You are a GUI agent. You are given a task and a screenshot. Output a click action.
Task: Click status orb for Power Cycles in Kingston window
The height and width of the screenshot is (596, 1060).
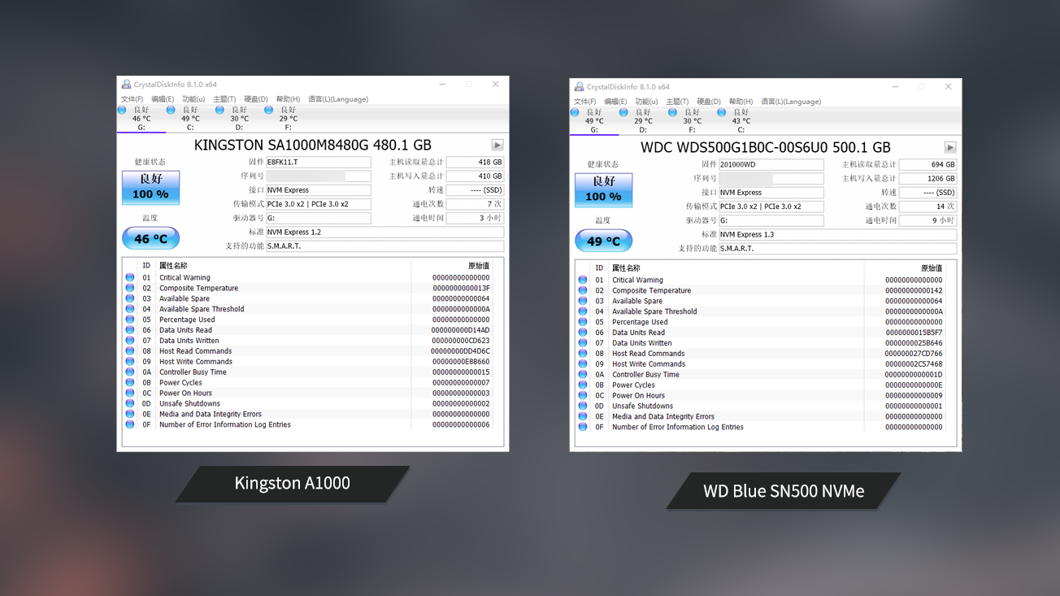tap(130, 382)
